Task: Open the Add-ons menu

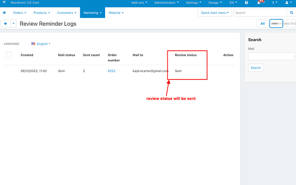Action: (x=139, y=3)
